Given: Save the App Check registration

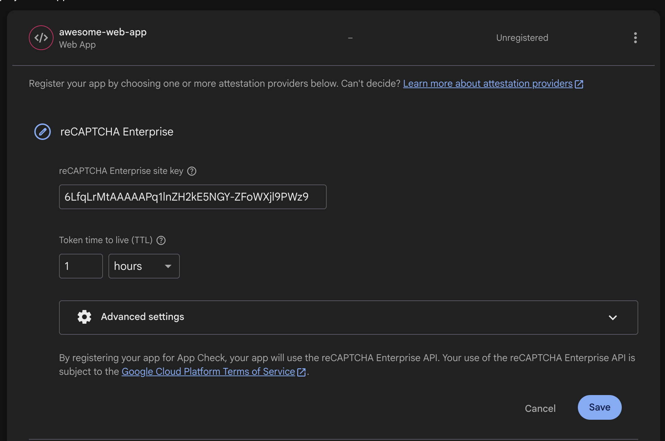Looking at the screenshot, I should (x=600, y=407).
